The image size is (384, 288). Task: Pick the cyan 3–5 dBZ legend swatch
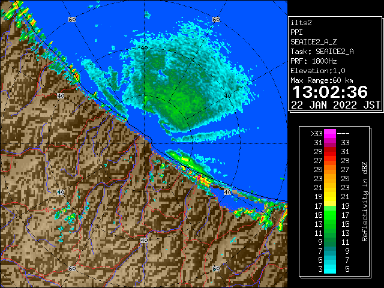[x=330, y=269]
